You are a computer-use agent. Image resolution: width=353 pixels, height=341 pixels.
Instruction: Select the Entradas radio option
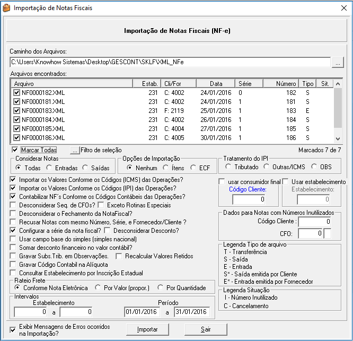tap(43, 168)
